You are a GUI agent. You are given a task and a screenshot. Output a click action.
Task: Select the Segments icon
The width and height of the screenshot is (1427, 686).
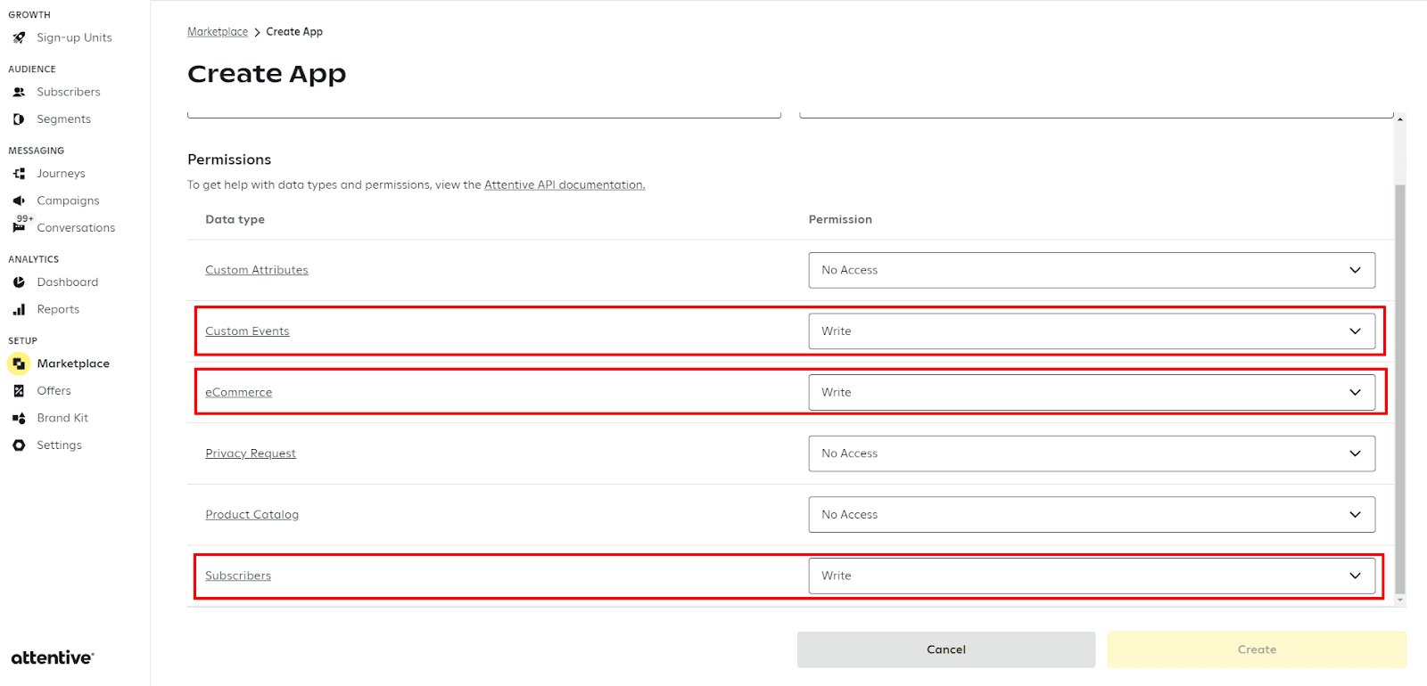[19, 119]
